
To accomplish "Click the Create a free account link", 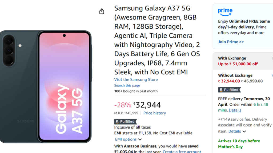I will [182, 151].
